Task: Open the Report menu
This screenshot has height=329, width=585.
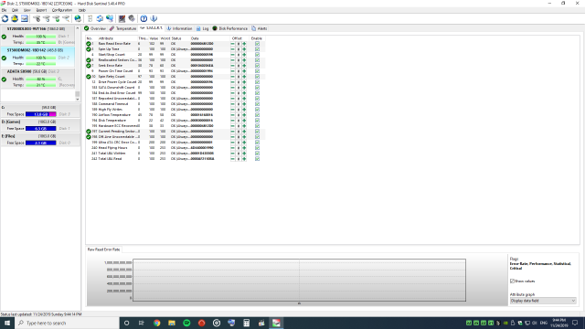Action: coord(41,10)
